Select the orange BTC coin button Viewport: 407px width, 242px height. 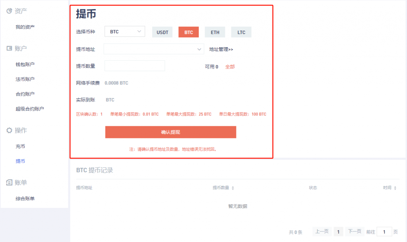188,32
